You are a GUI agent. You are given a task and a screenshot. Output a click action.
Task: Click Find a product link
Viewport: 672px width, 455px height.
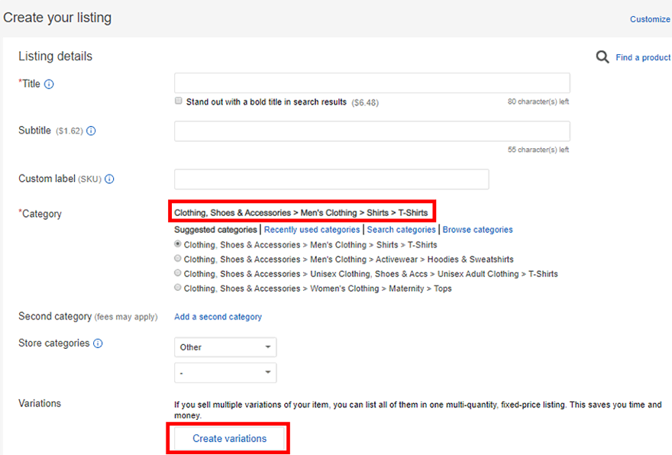643,57
